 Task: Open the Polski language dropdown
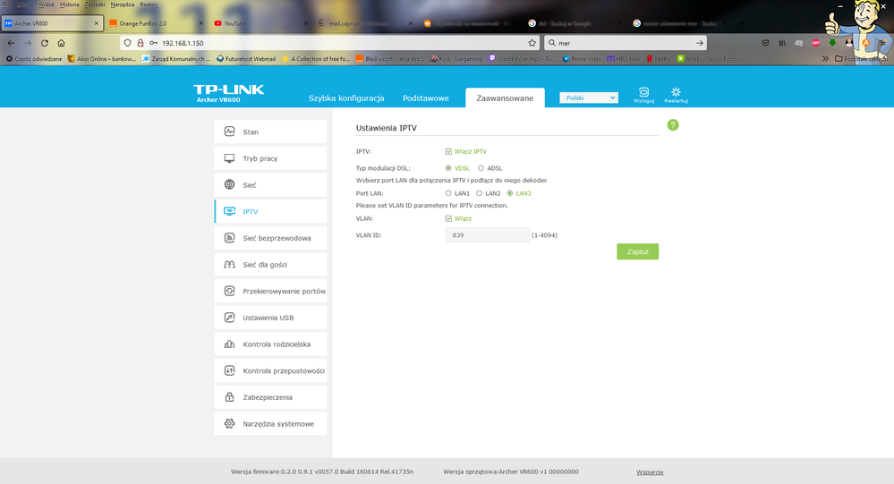589,98
